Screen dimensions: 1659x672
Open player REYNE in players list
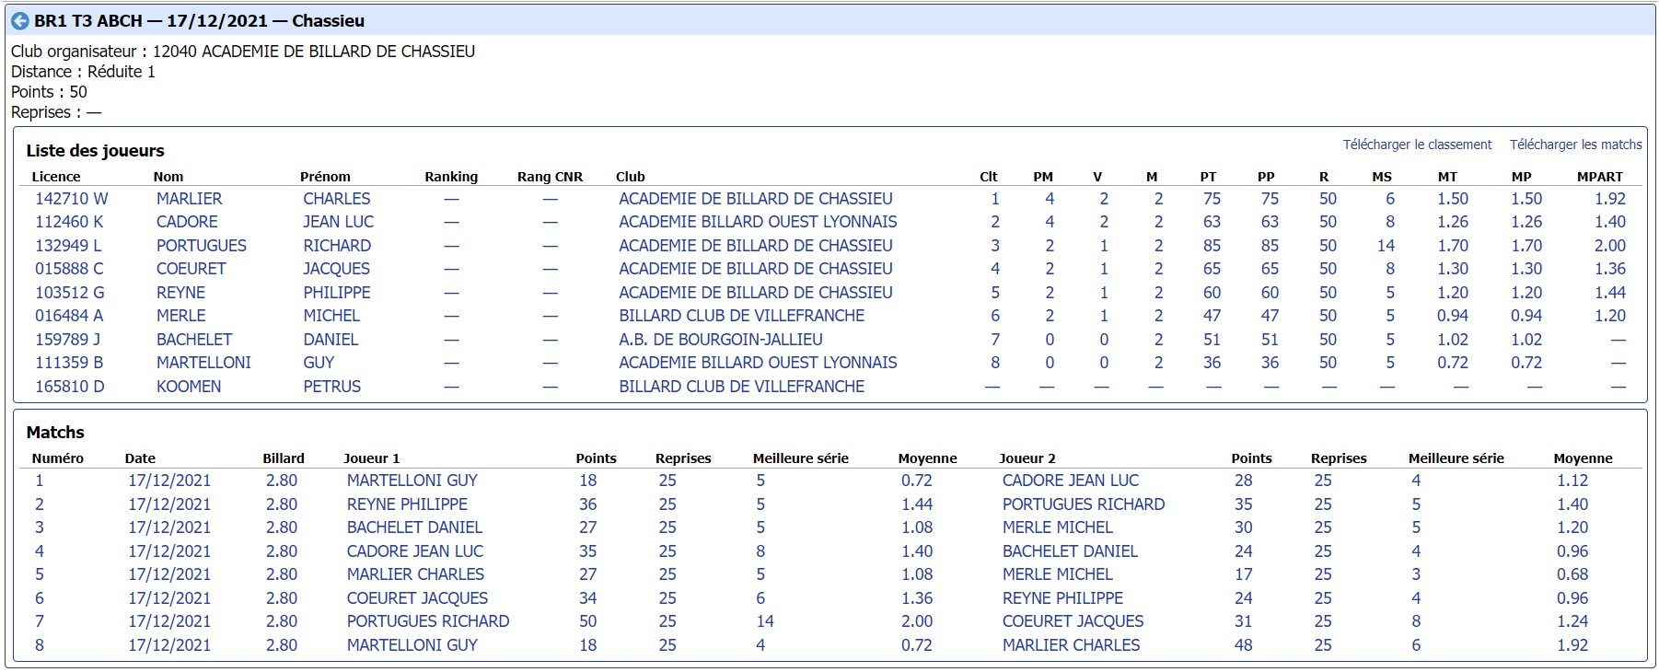coord(180,293)
